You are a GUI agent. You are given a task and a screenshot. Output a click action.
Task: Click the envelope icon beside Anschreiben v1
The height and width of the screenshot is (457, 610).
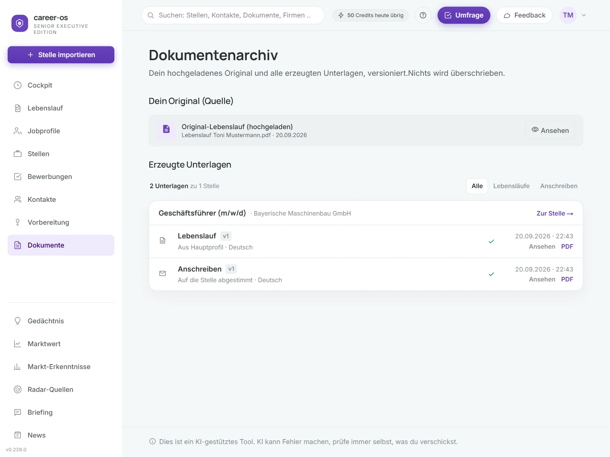click(x=162, y=273)
